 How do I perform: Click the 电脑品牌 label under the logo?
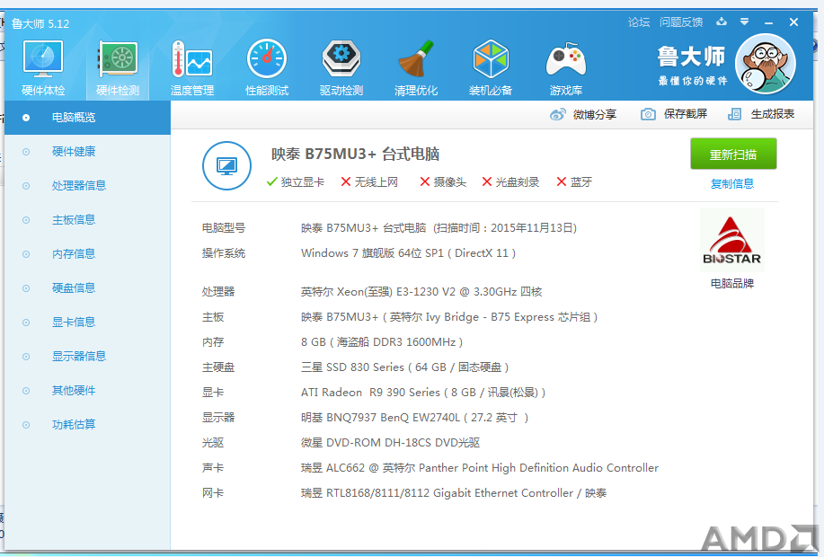click(732, 284)
